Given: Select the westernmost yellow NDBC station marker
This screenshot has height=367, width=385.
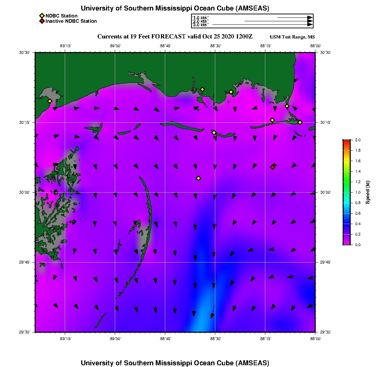Looking at the screenshot, I should [50, 101].
